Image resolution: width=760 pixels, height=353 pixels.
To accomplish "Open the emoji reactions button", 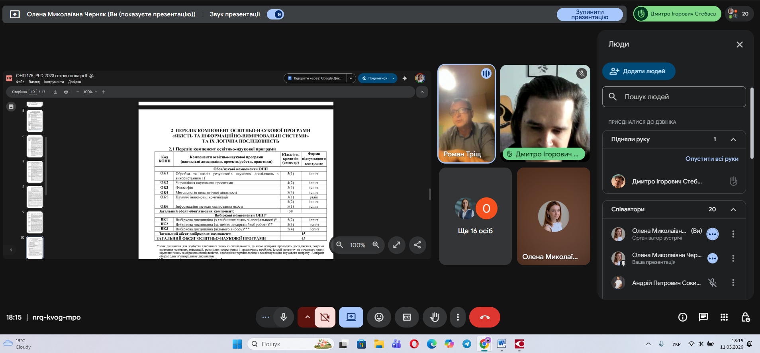I will click(379, 317).
